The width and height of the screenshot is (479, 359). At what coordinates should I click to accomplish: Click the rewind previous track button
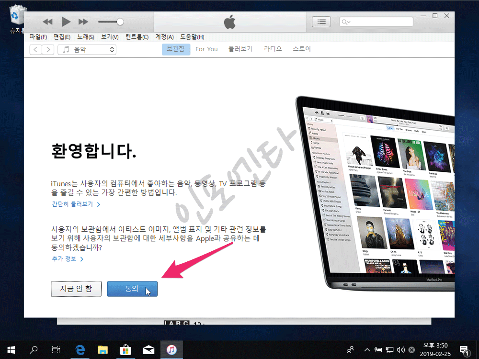(47, 22)
